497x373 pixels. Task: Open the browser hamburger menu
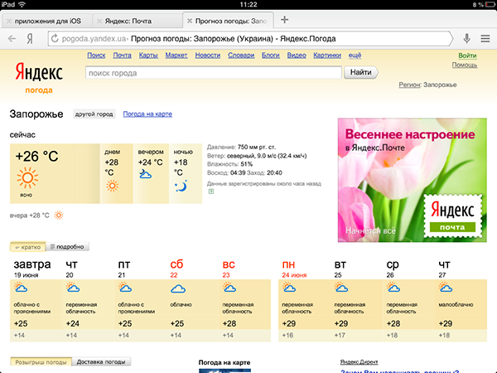[485, 39]
